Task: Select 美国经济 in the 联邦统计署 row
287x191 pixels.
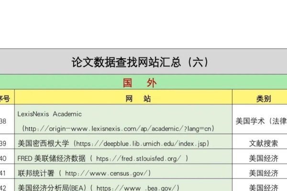Action: (264, 173)
